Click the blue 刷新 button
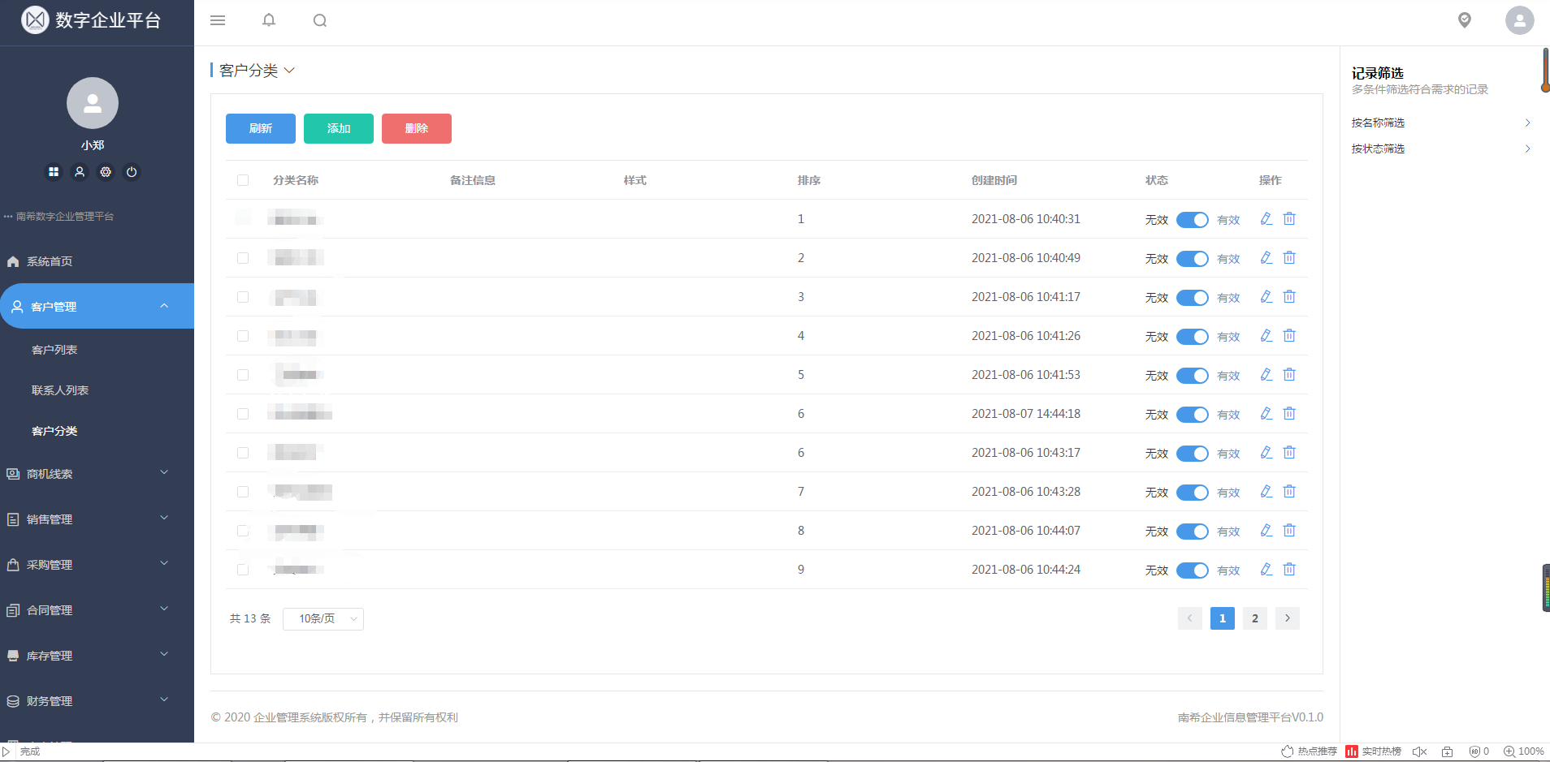This screenshot has height=762, width=1550. pyautogui.click(x=261, y=128)
